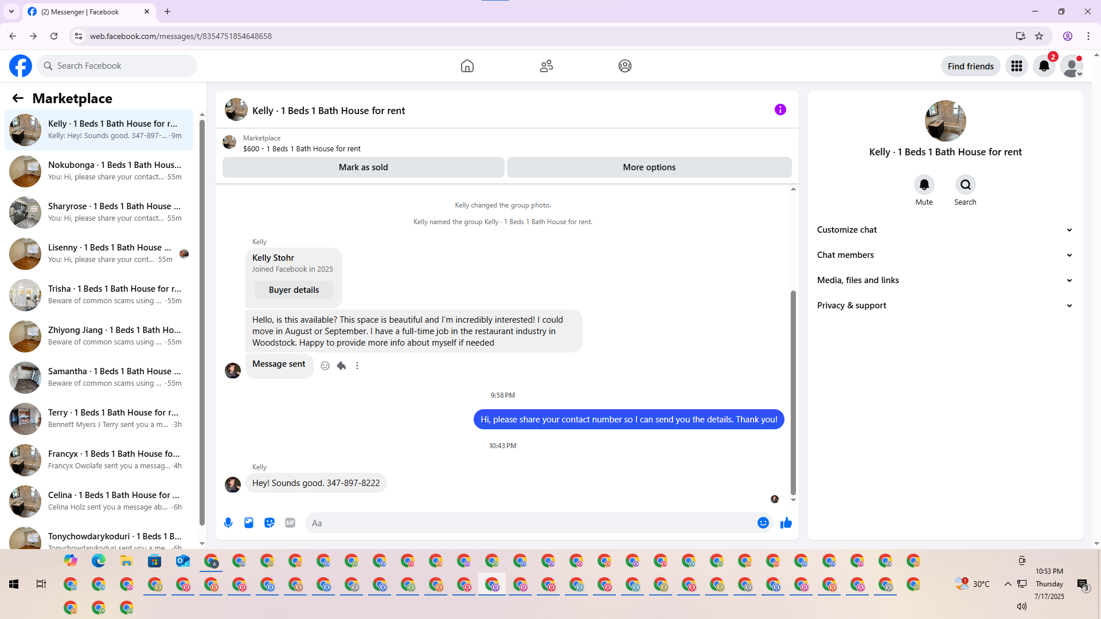Click More options button
1101x619 pixels.
pyautogui.click(x=649, y=167)
